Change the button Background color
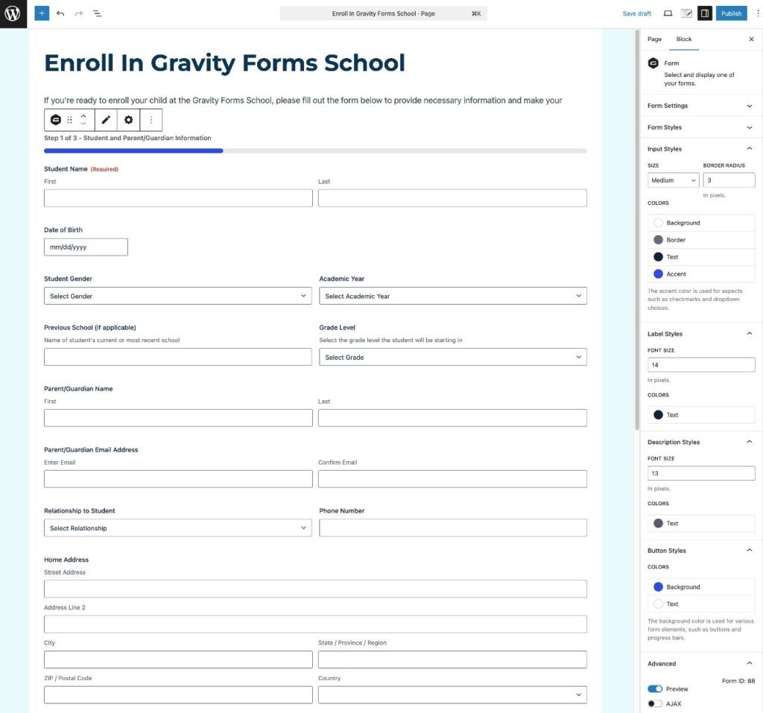The image size is (763, 713). point(701,587)
